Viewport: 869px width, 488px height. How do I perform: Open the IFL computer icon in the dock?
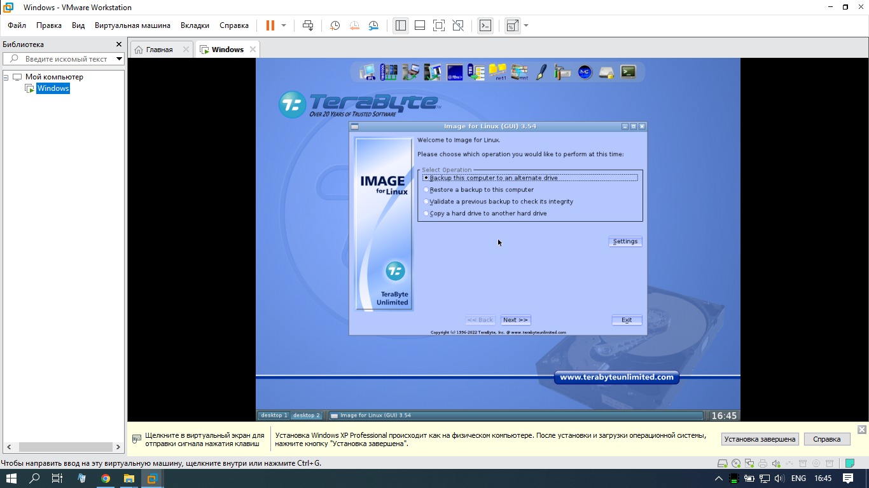point(368,72)
